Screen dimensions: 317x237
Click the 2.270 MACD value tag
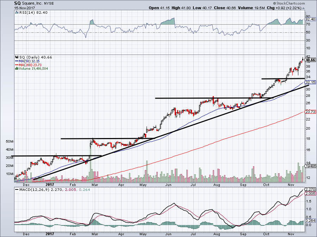pyautogui.click(x=310, y=189)
